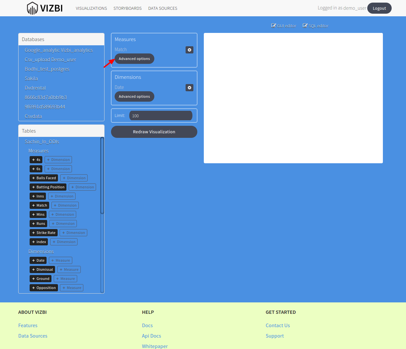406x349 pixels.
Task: Log out using the Logout button
Action: [x=379, y=8]
